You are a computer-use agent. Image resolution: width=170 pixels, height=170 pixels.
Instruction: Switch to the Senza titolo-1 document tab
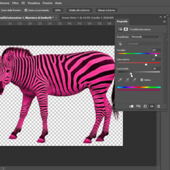point(88,18)
